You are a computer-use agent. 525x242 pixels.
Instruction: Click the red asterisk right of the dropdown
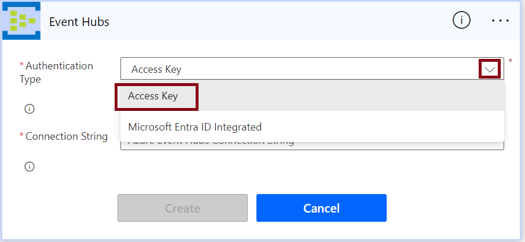(x=511, y=61)
